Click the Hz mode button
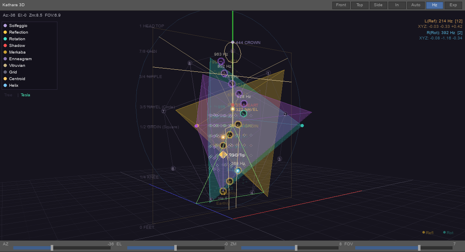Viewport: 465px width, 252px height. pos(434,5)
